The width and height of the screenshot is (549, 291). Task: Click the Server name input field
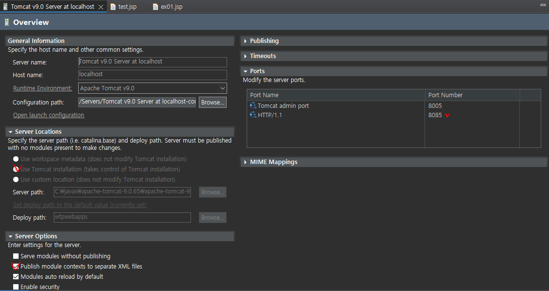point(152,62)
